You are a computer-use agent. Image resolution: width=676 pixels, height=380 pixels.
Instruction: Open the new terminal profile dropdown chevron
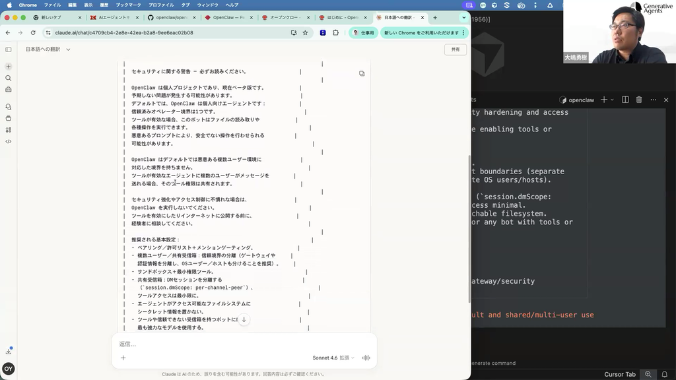pyautogui.click(x=612, y=100)
